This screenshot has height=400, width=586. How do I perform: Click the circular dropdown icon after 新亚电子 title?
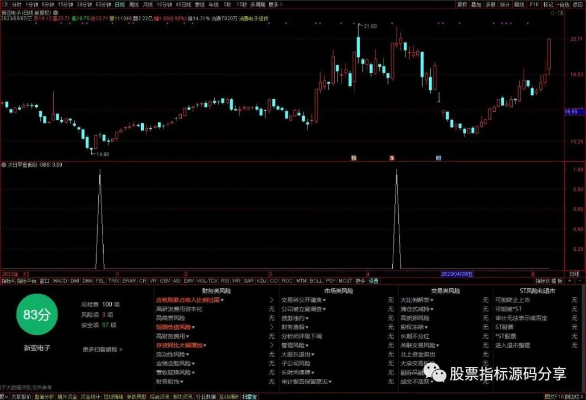pos(56,12)
